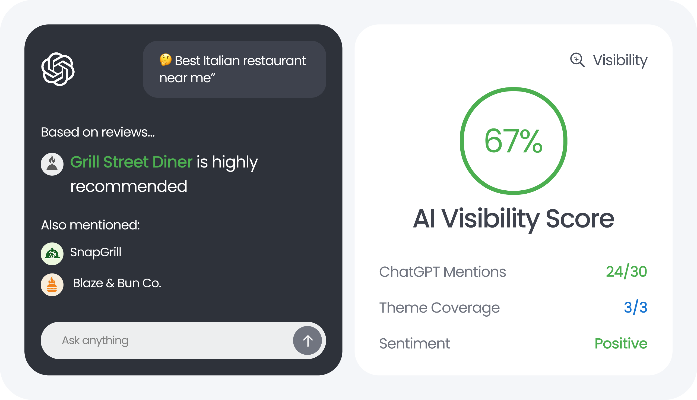The height and width of the screenshot is (400, 697).
Task: Click the Best Italian restaurant prompt bubble
Action: point(234,69)
